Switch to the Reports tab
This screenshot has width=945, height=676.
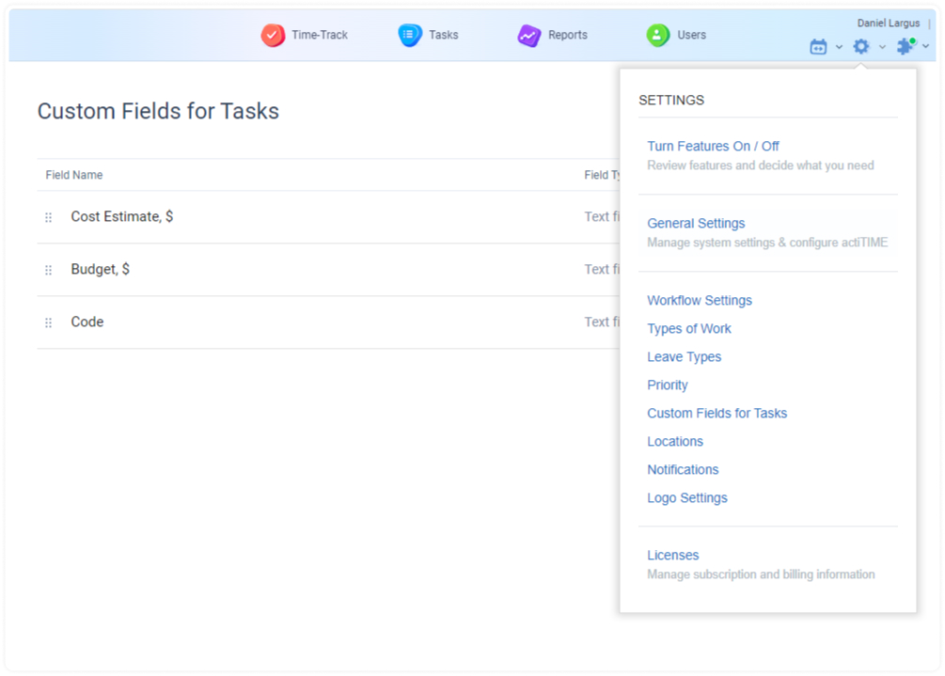point(552,35)
